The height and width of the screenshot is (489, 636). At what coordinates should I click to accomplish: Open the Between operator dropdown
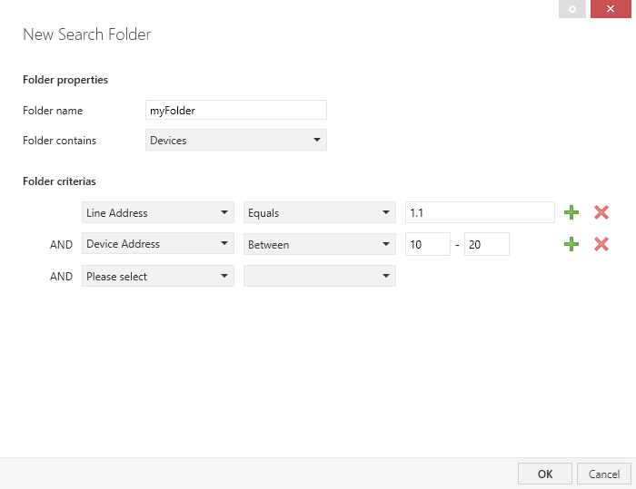(x=320, y=243)
